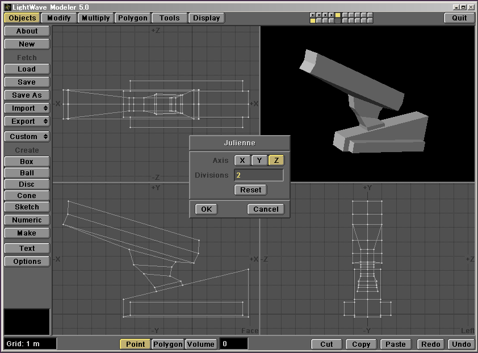This screenshot has height=353, width=478.
Task: Toggle the yellow background layer 1 button
Action: pos(313,20)
